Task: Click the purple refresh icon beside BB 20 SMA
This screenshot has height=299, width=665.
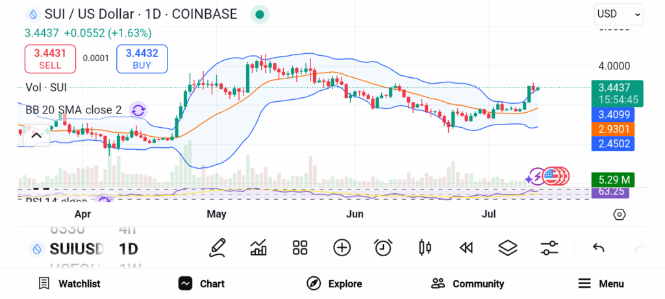Action: [138, 110]
